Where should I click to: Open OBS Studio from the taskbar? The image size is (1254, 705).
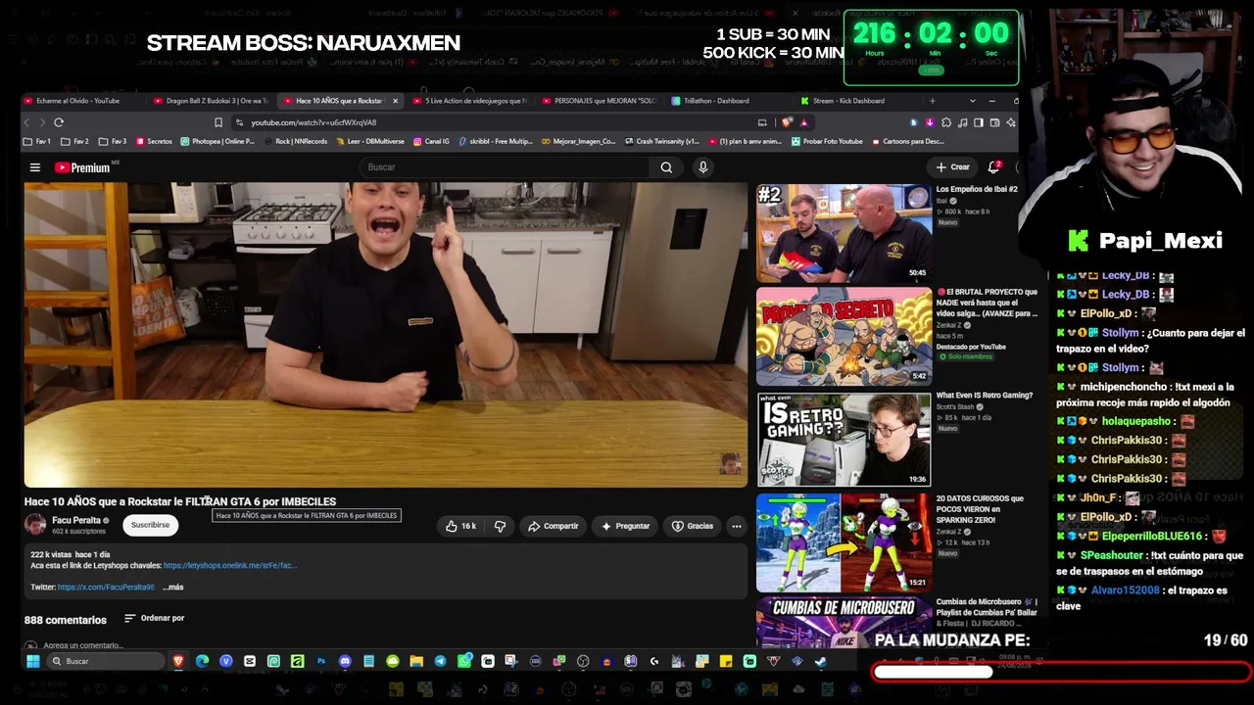(583, 661)
